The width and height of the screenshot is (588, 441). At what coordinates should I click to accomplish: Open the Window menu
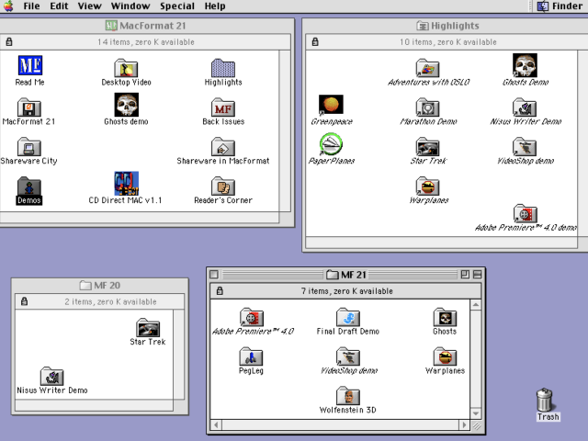[x=130, y=6]
